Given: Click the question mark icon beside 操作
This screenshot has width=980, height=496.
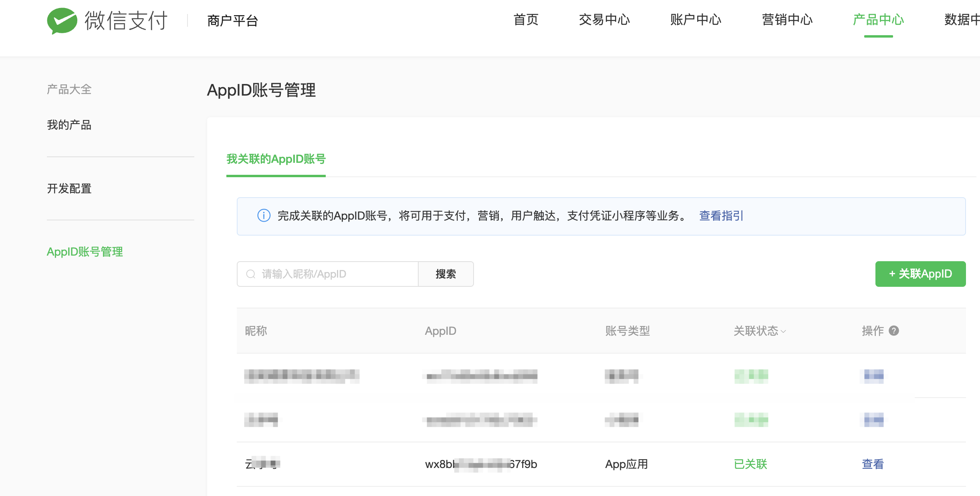Looking at the screenshot, I should click(x=893, y=331).
